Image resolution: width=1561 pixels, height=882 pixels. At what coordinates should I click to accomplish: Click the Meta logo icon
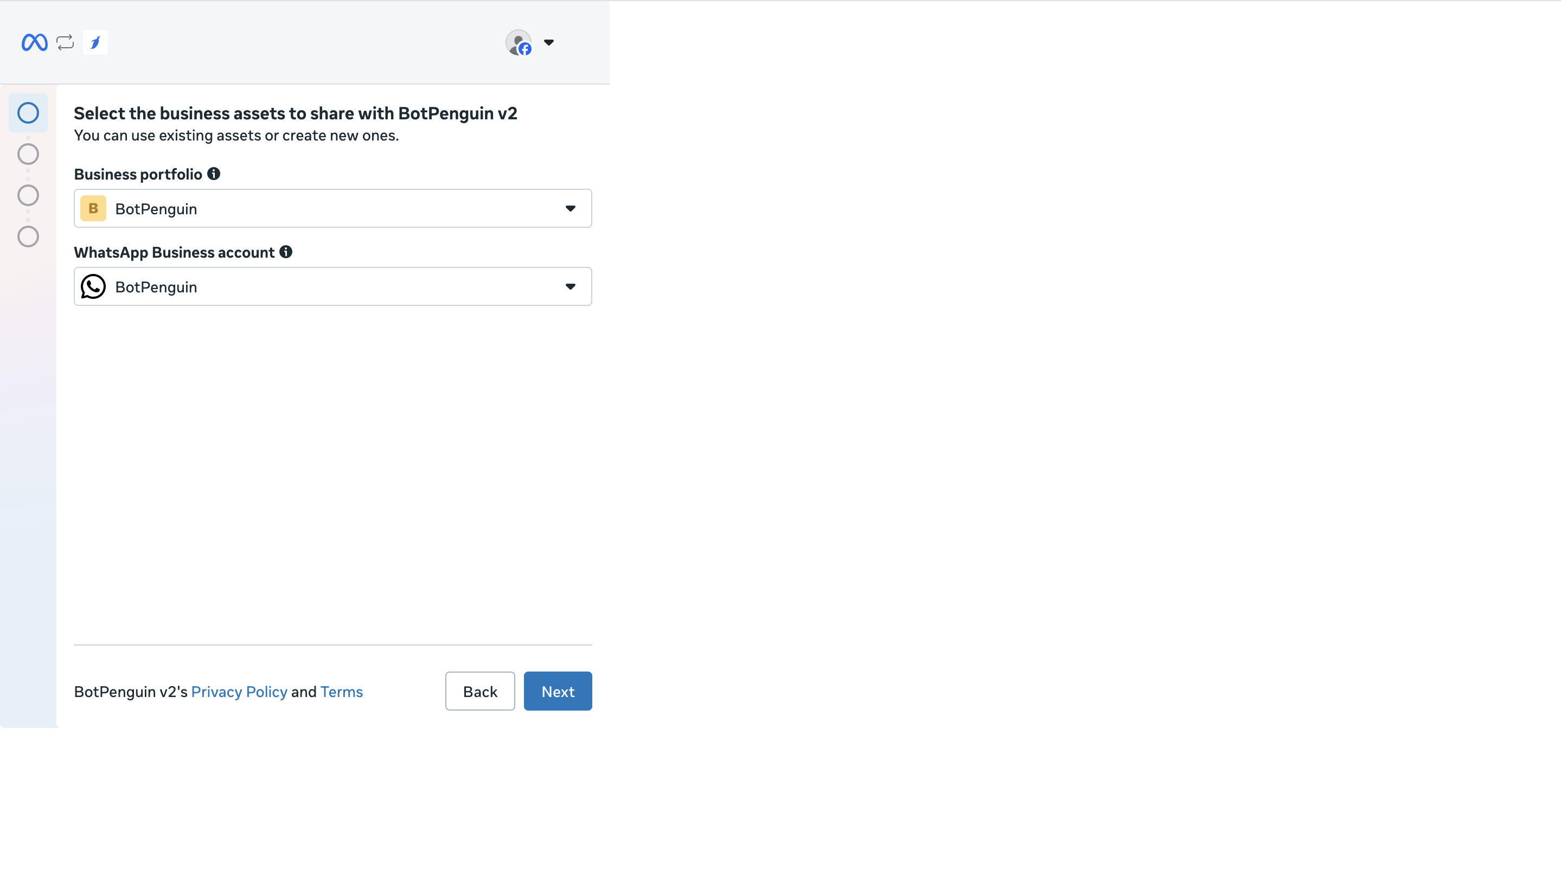pyautogui.click(x=35, y=42)
